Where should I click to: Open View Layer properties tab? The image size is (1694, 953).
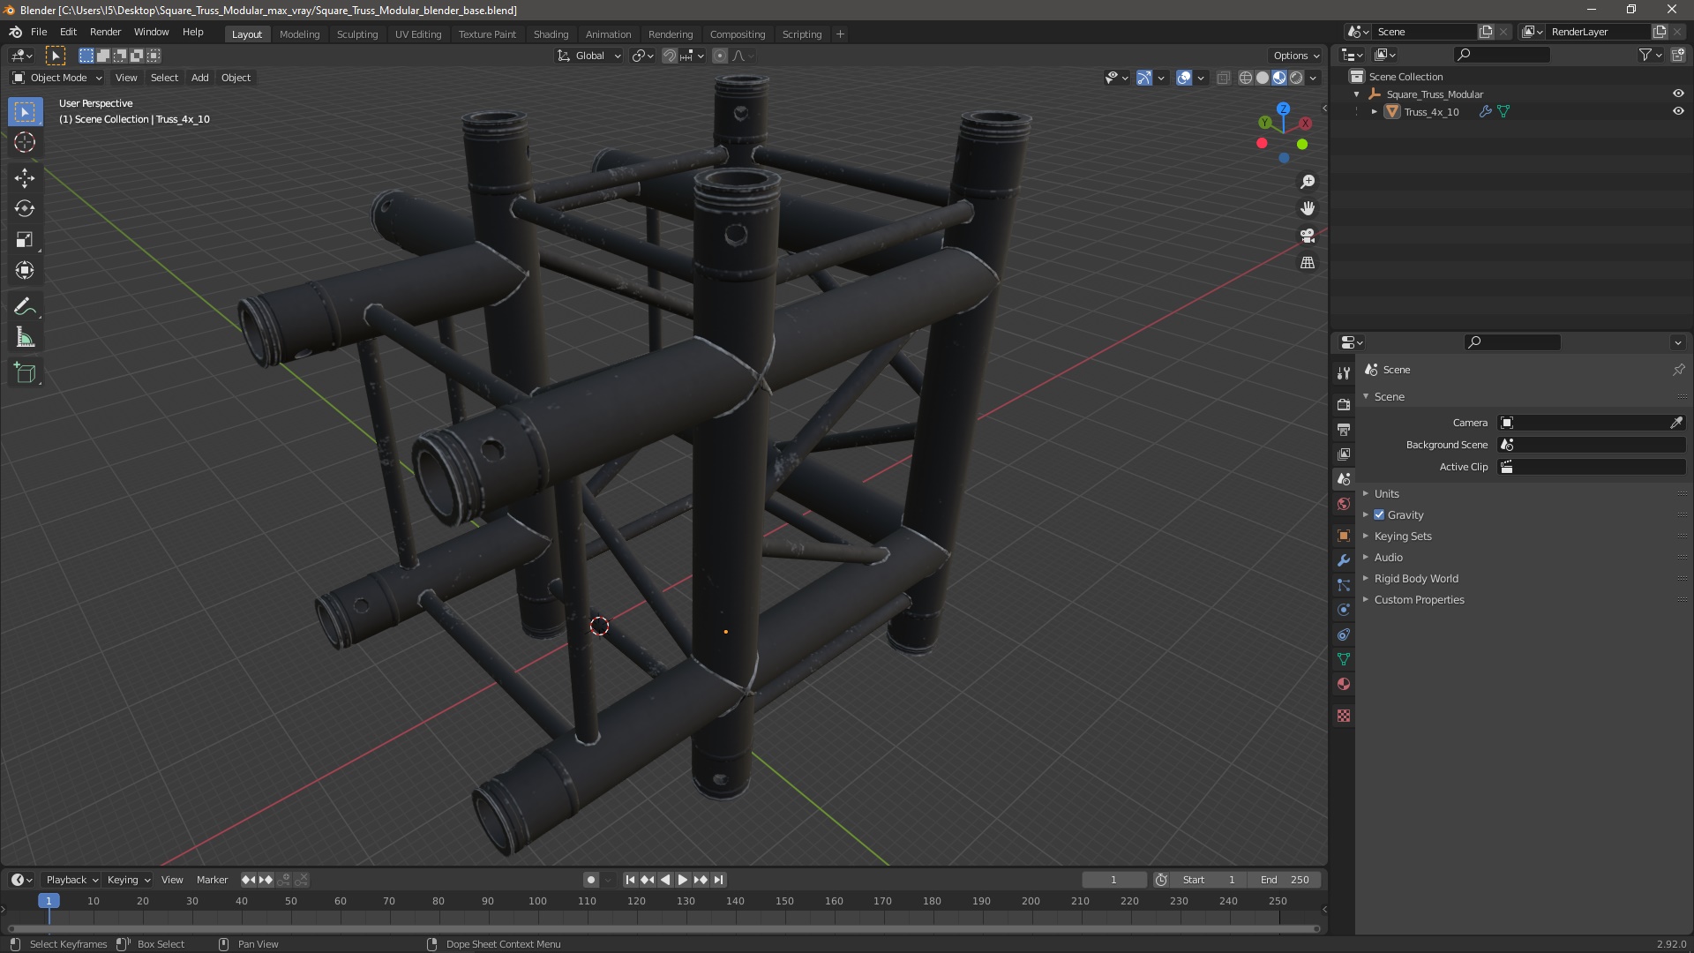pos(1344,454)
